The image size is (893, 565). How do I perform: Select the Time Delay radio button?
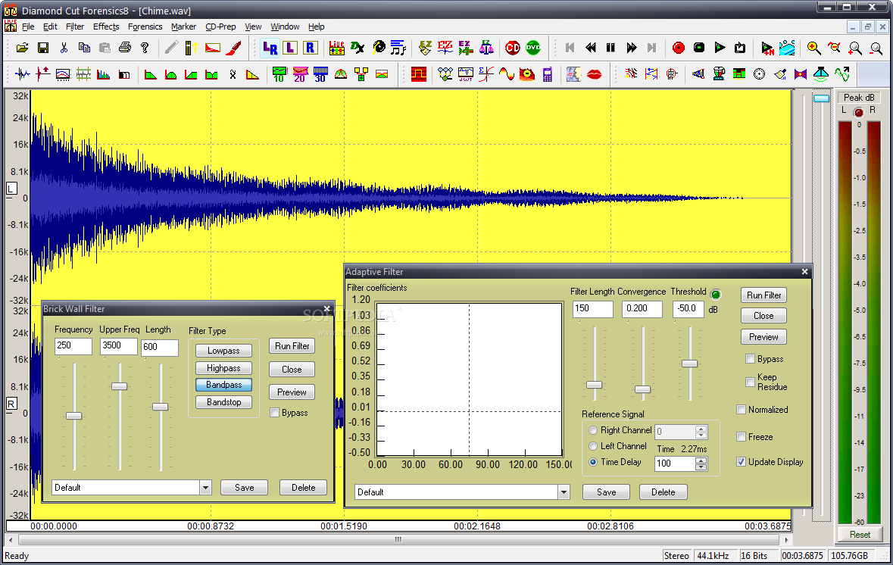pos(593,462)
